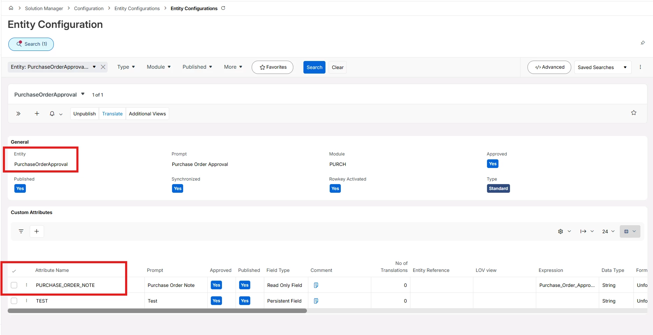Toggle select-all checkmark in table header

point(14,271)
